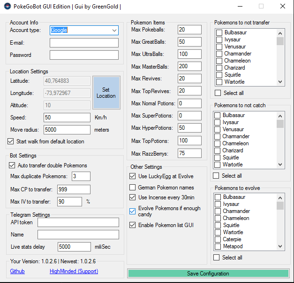Check Wartortle in Pokemons to not catch
294x283 pixels.
217,165
